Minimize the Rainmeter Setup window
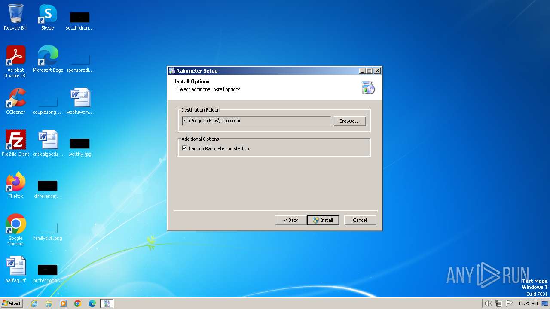Viewport: 550px width, 309px height. (362, 71)
